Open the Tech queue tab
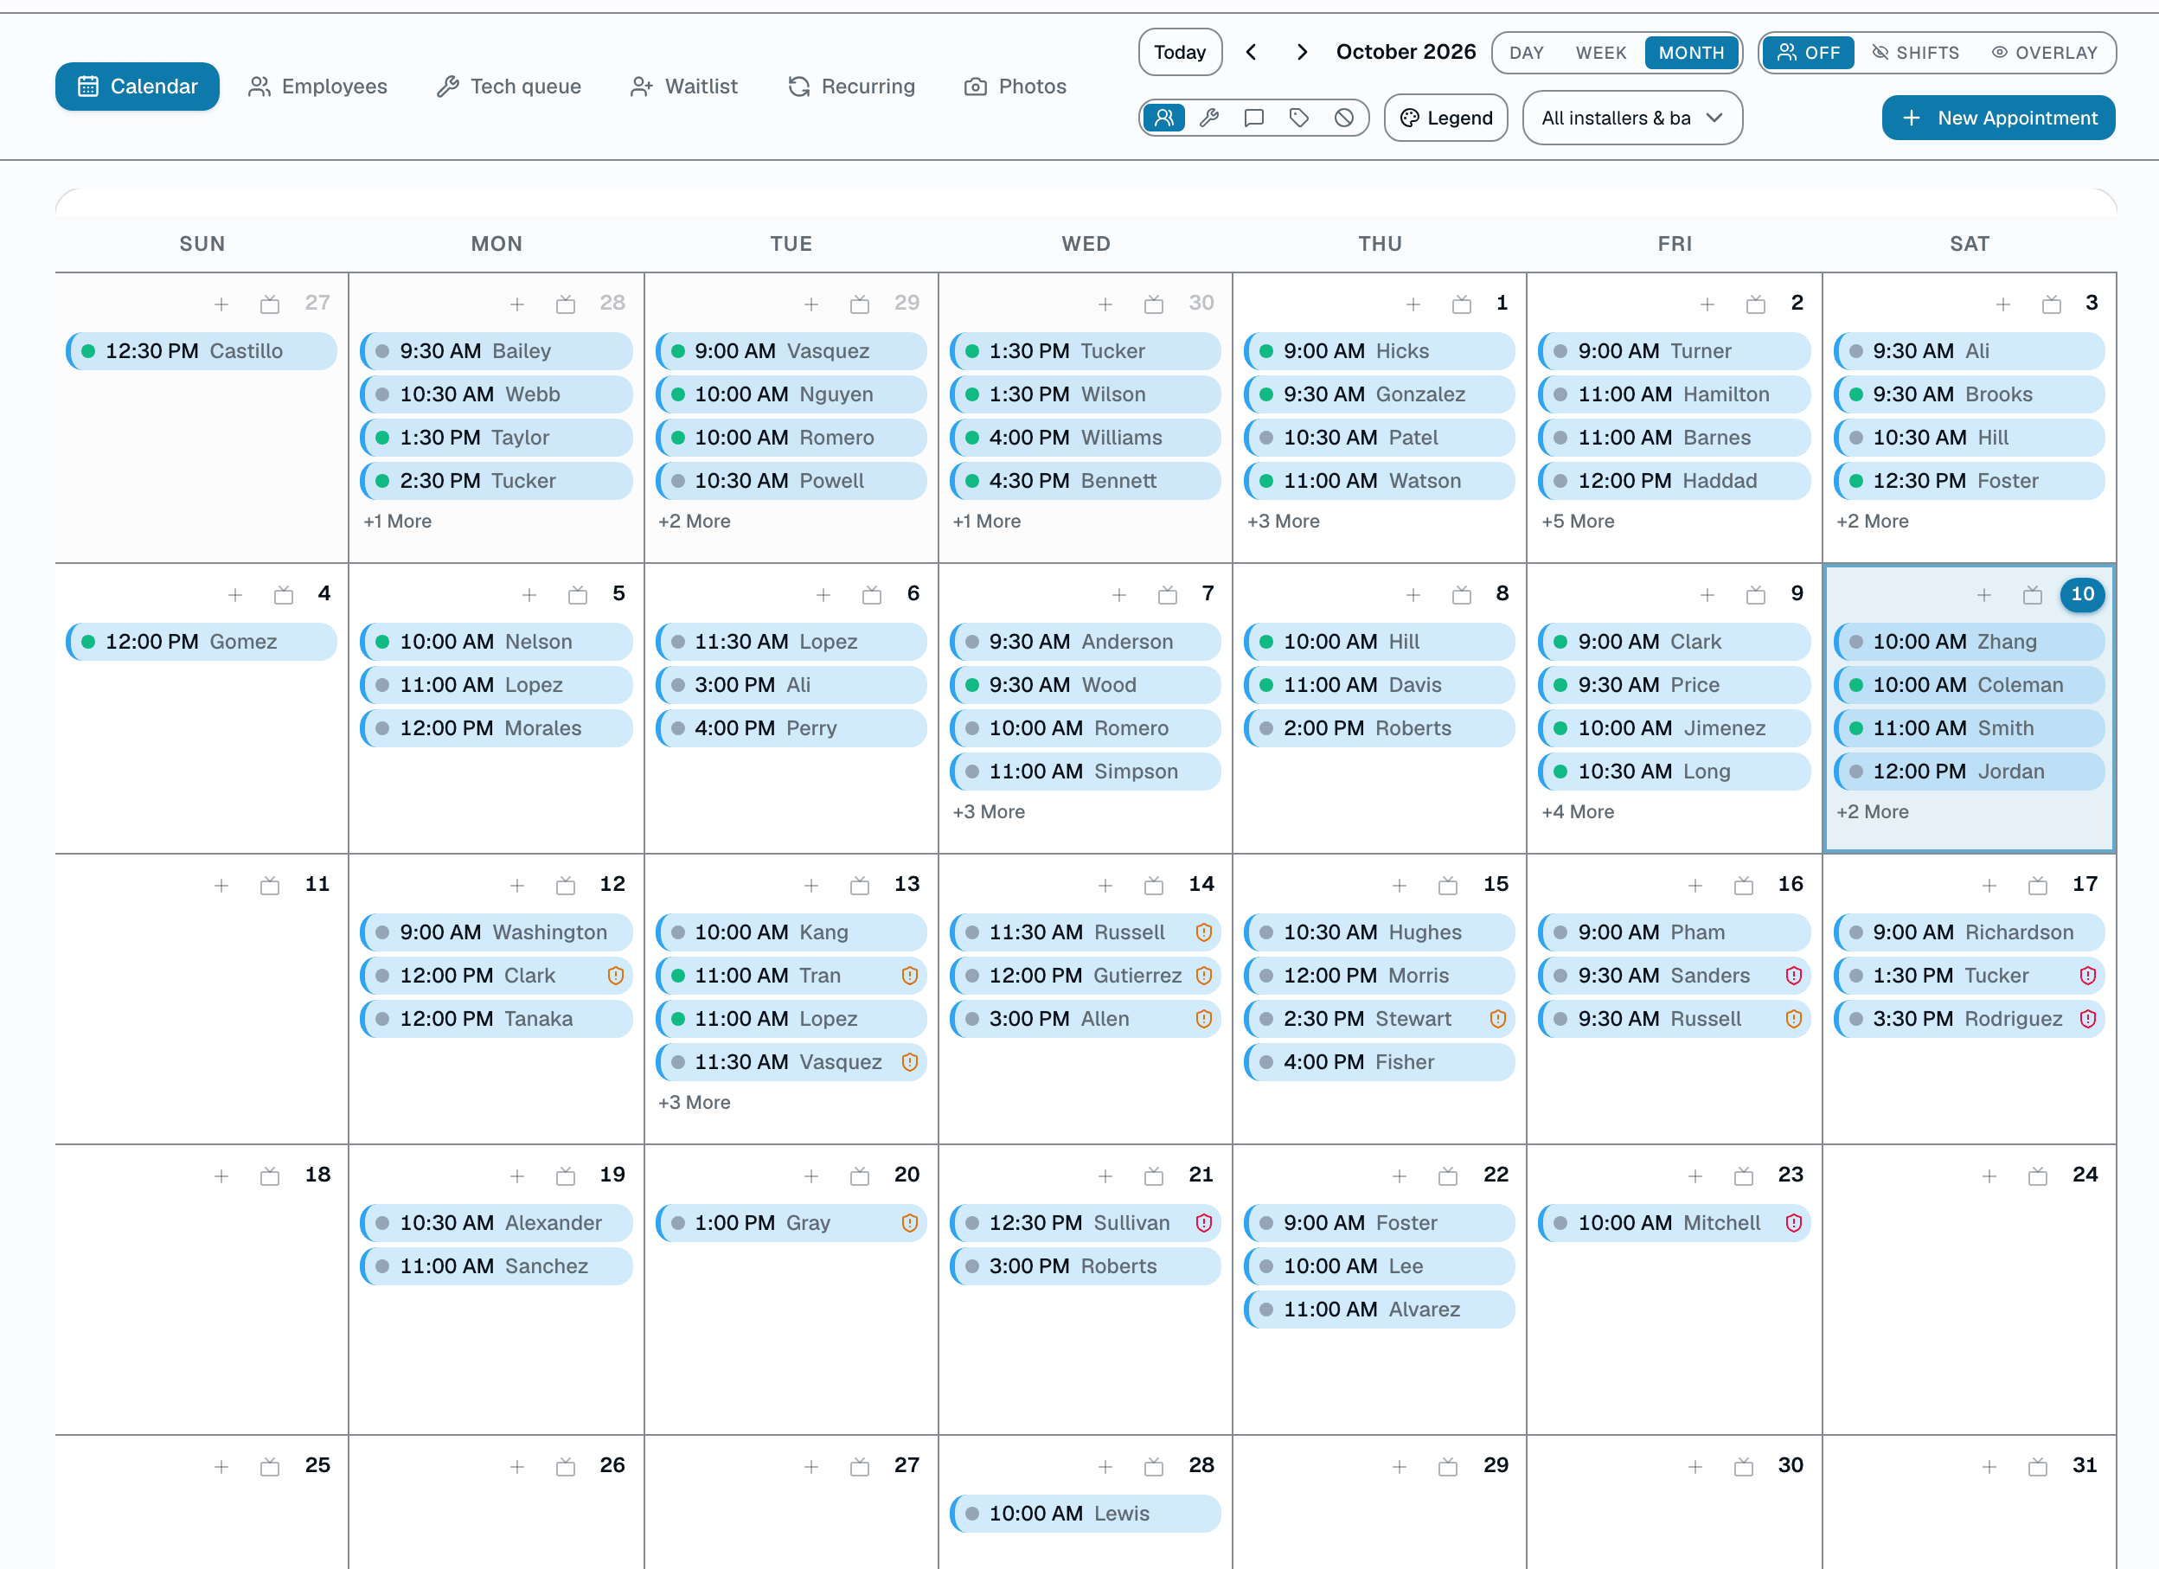Image resolution: width=2159 pixels, height=1569 pixels. [509, 86]
